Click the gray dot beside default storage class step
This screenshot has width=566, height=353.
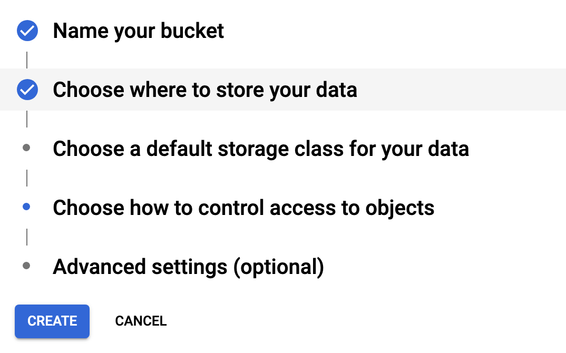pyautogui.click(x=27, y=149)
